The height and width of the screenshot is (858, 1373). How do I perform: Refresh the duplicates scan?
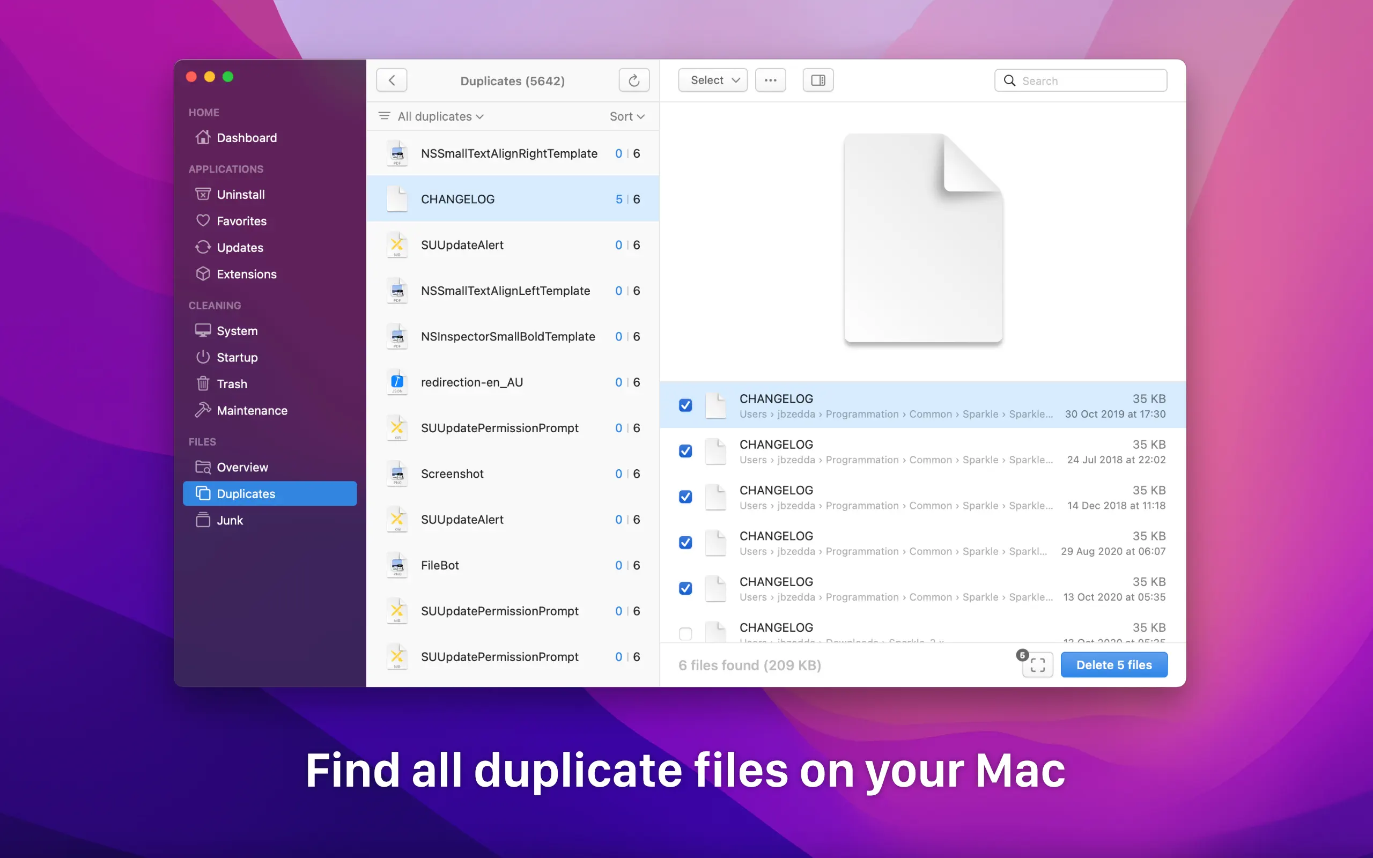point(634,80)
